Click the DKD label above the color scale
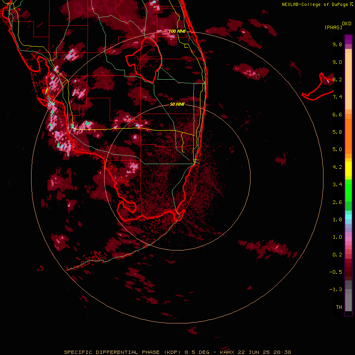This screenshot has height=355, width=355. pos(347,23)
